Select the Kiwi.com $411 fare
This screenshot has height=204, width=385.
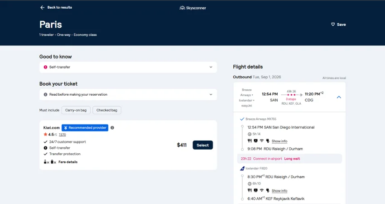pyautogui.click(x=202, y=145)
